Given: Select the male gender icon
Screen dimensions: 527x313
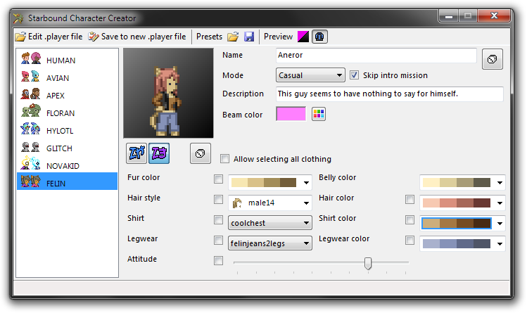Looking at the screenshot, I should click(x=136, y=153).
